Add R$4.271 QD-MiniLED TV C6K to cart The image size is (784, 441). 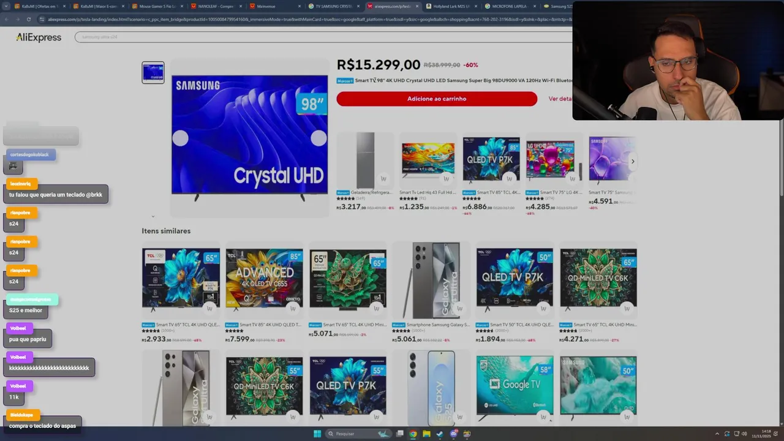[x=627, y=309]
